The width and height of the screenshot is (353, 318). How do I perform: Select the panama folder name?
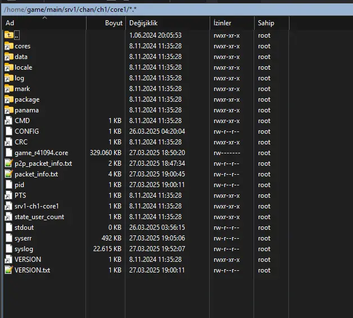[26, 110]
